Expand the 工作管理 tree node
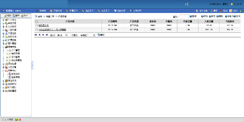This screenshot has width=244, height=122. [x=4, y=30]
